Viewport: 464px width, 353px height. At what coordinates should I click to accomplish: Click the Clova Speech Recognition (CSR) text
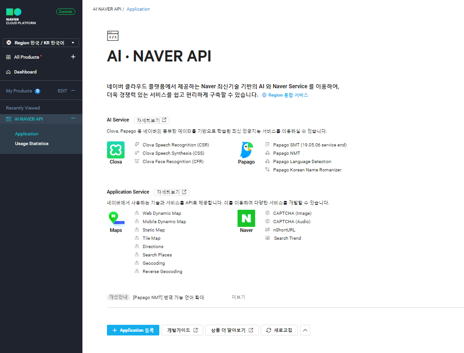click(176, 145)
